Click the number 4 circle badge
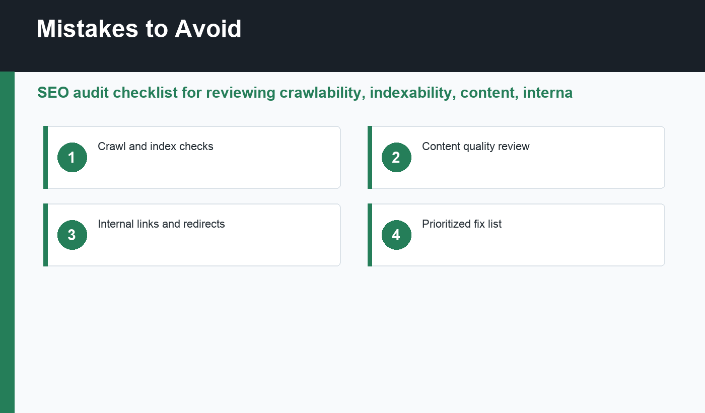This screenshot has height=413, width=705. 396,235
